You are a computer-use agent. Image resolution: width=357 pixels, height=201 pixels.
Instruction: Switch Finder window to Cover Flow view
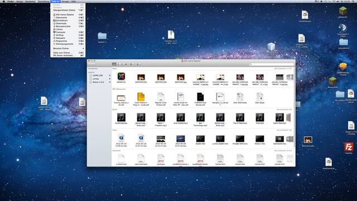click(126, 64)
